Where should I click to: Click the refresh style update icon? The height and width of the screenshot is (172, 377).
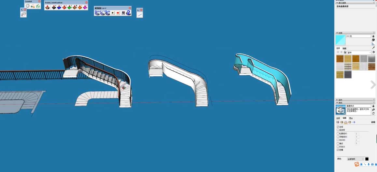373,113
